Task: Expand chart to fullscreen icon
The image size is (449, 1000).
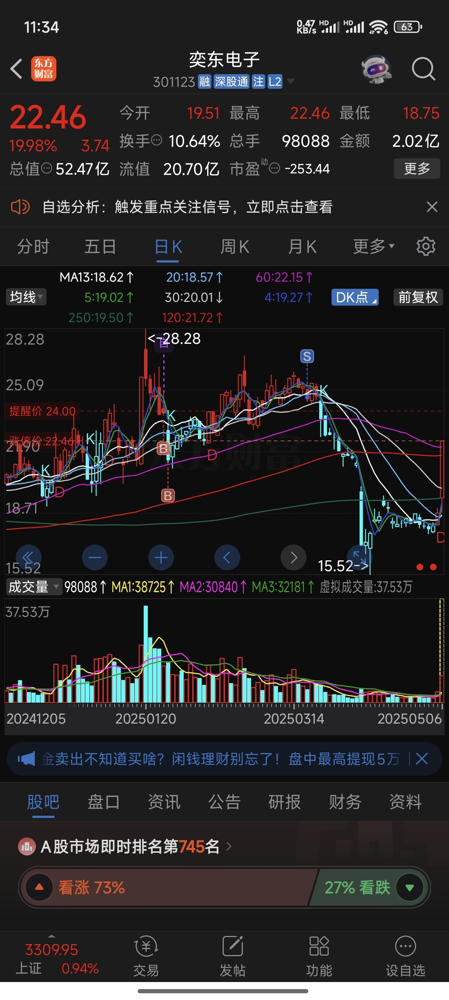Action: pyautogui.click(x=360, y=558)
